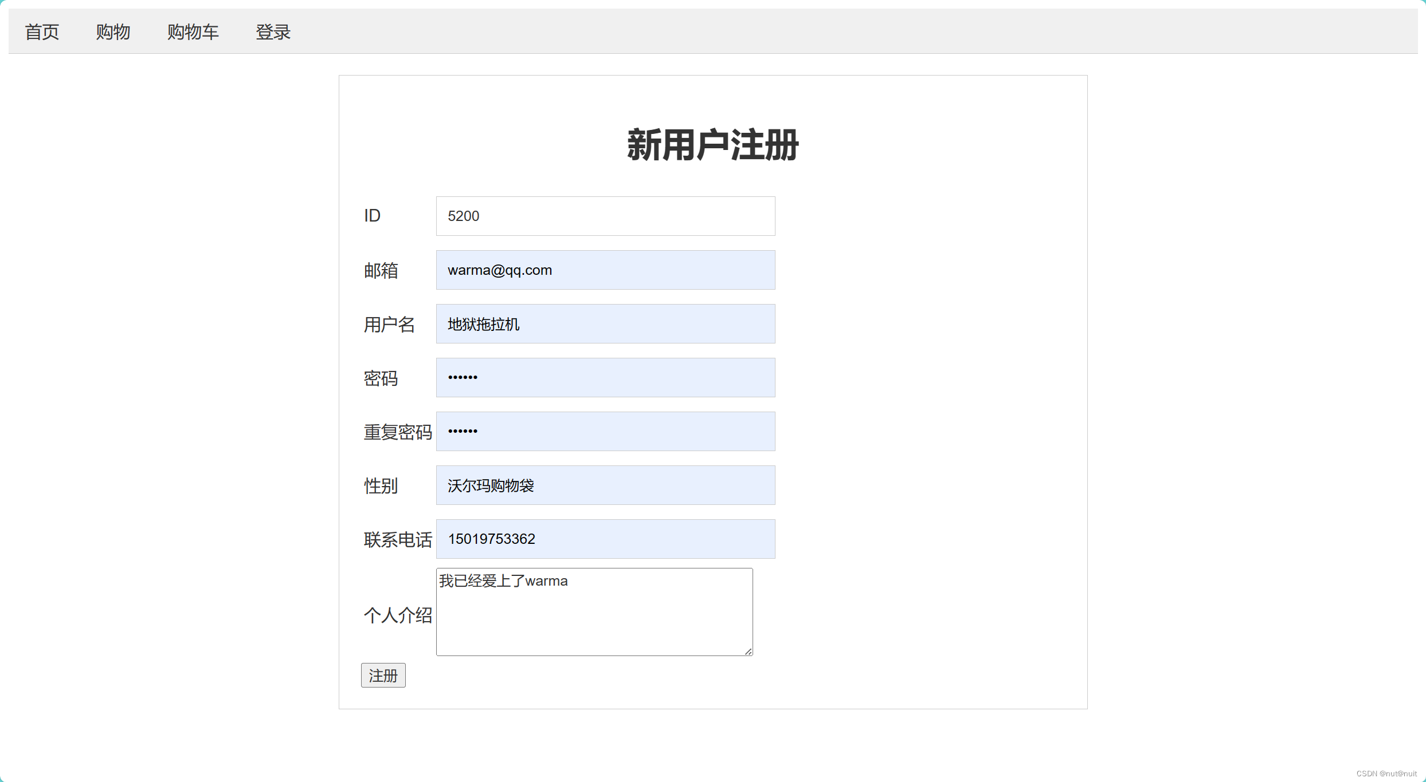
Task: Click the 性别 field showing 沃尔玛购物袋
Action: (605, 485)
